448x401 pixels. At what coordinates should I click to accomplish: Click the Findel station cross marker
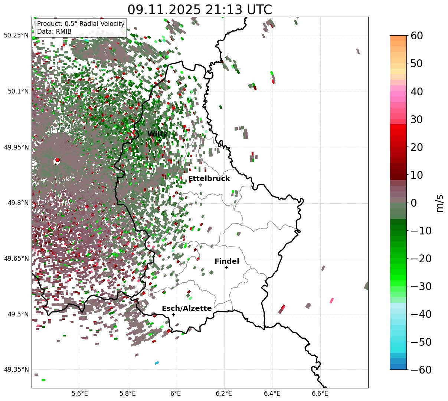point(226,267)
